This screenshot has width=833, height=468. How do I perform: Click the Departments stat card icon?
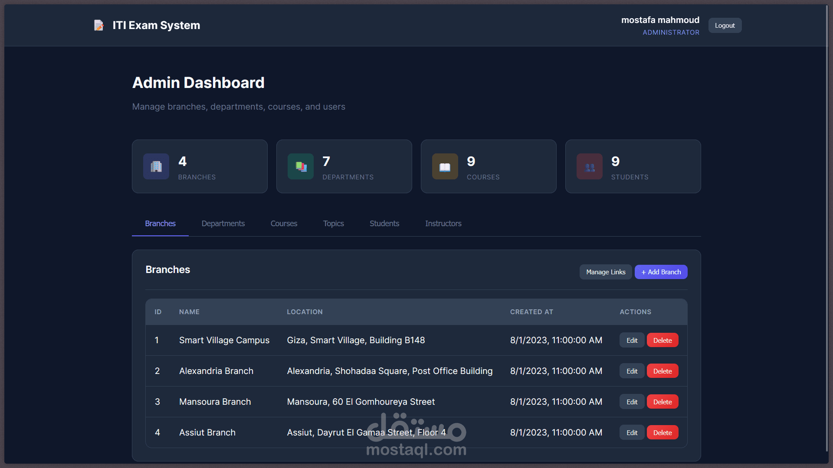(x=301, y=166)
